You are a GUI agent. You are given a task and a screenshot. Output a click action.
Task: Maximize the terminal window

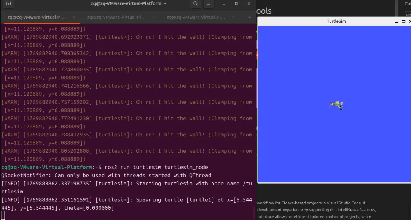pos(236,4)
